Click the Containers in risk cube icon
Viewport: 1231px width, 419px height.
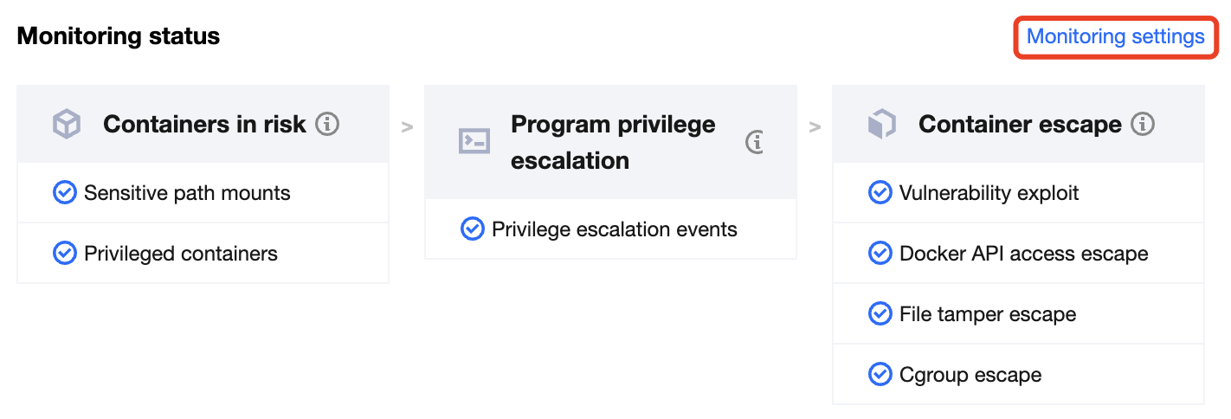(67, 125)
